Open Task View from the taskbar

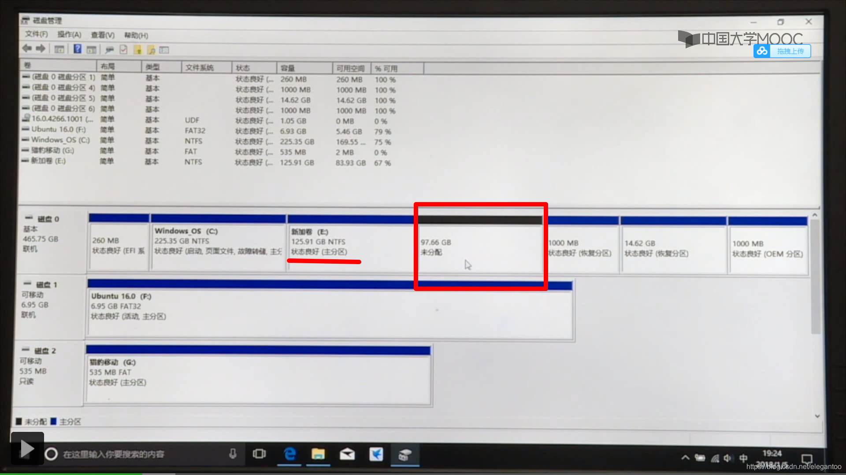click(259, 454)
